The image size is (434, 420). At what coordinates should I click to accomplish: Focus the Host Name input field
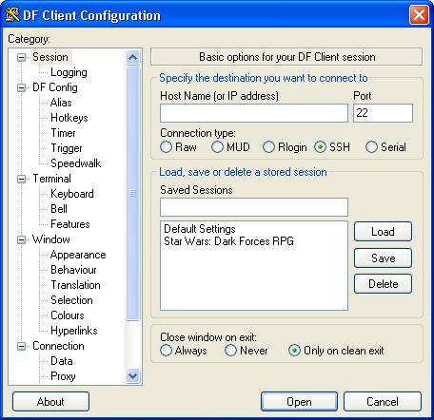pos(254,113)
